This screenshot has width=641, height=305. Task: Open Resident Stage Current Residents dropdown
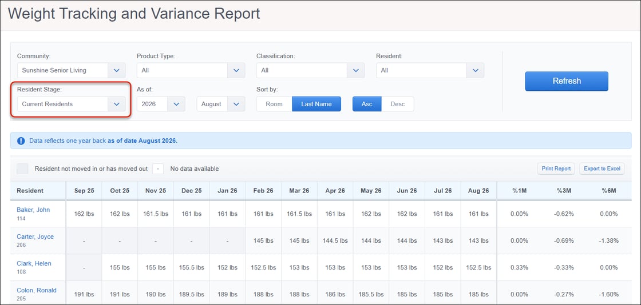pos(71,104)
